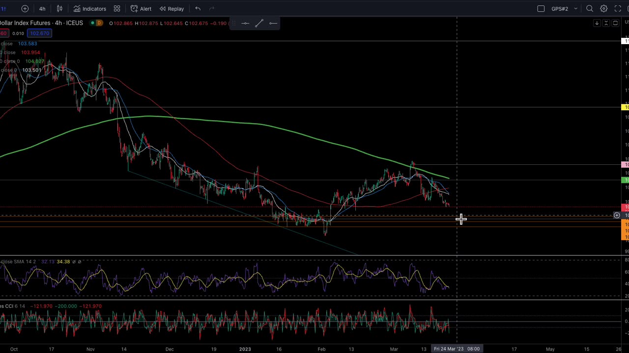
Task: Click the high price value 102.875
Action: point(148,23)
